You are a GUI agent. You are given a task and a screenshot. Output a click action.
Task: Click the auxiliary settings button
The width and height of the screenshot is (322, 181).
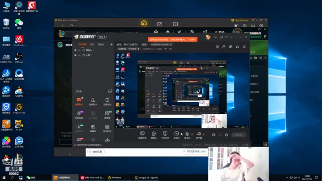point(96,152)
